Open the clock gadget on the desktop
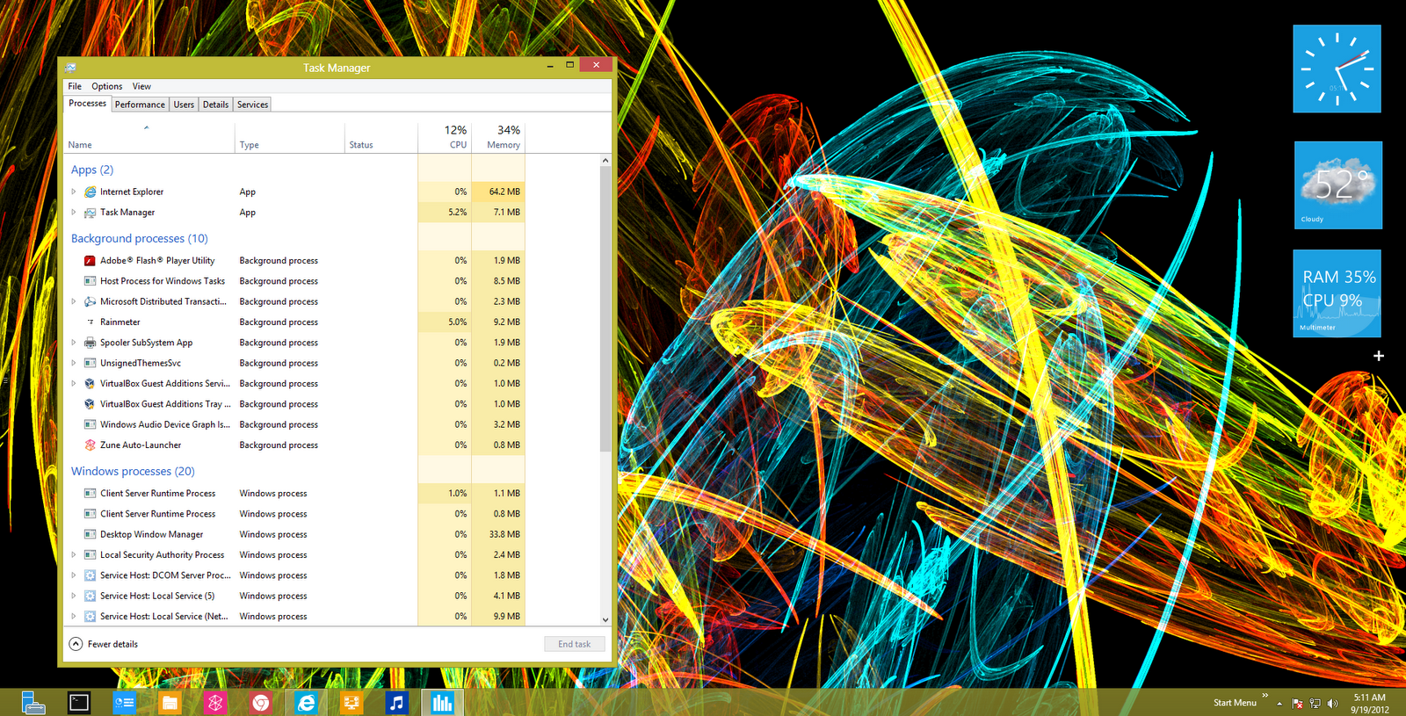Image resolution: width=1406 pixels, height=716 pixels. pyautogui.click(x=1337, y=69)
